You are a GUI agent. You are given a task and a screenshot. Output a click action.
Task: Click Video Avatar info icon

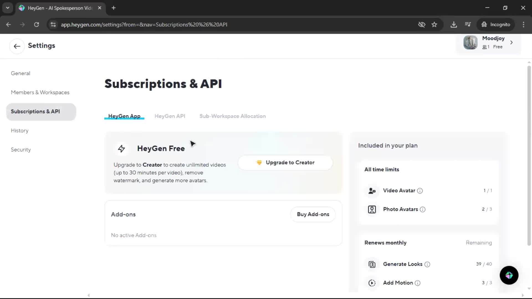420,191
